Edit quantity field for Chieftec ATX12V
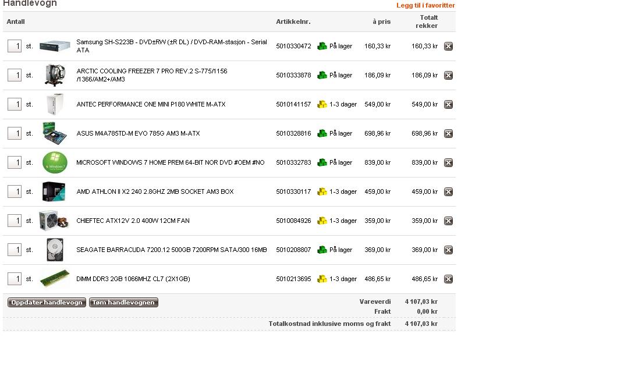Image resolution: width=642 pixels, height=369 pixels. coord(15,221)
